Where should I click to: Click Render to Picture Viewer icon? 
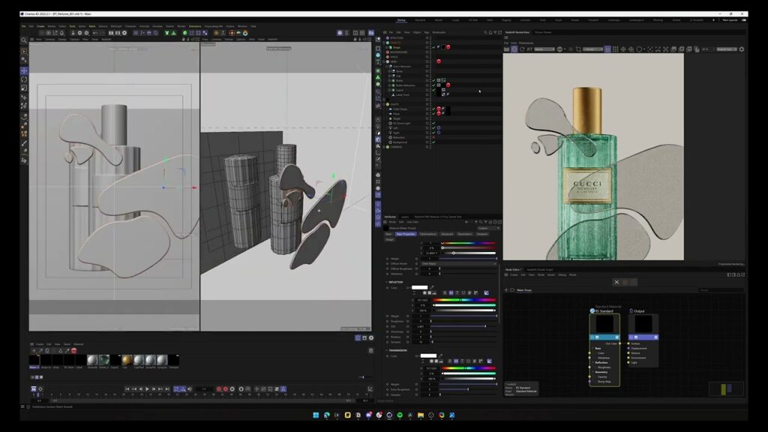pos(118,33)
